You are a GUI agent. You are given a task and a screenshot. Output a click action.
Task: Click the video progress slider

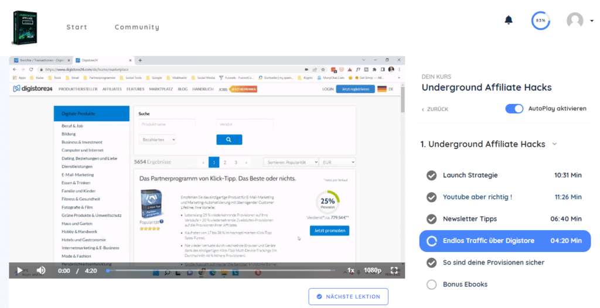(x=221, y=271)
